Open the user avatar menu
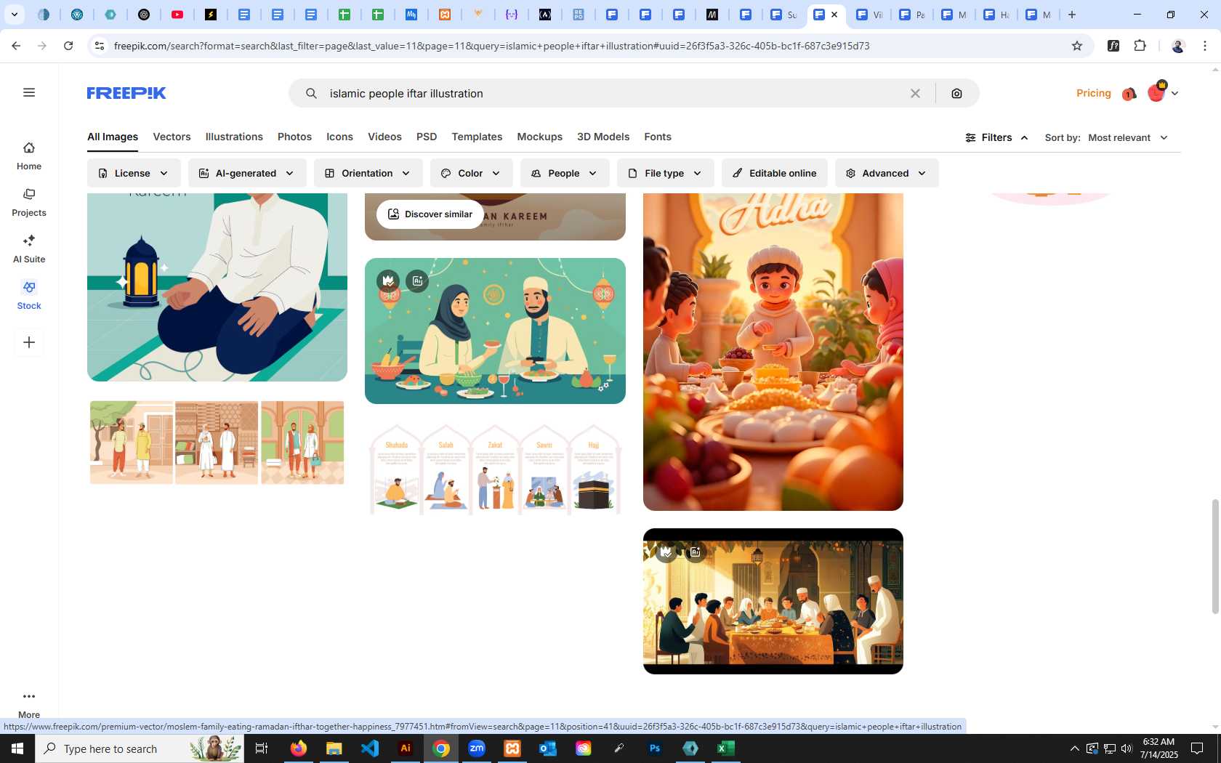Image resolution: width=1221 pixels, height=763 pixels. coord(1162,92)
